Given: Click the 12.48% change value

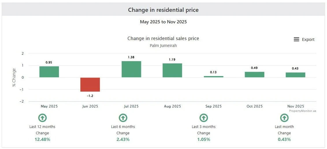Looking at the screenshot, I should click(42, 139).
